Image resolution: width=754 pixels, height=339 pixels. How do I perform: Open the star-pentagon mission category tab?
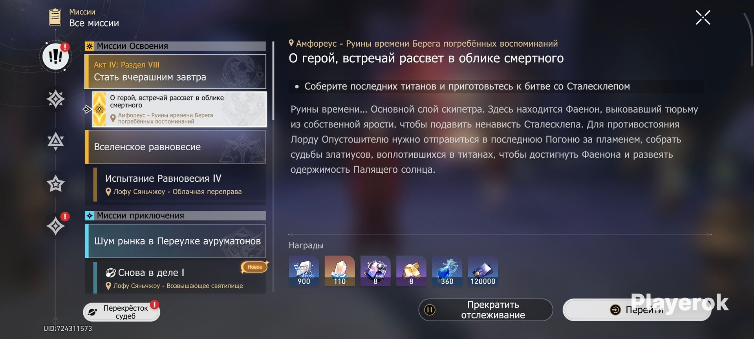56,183
